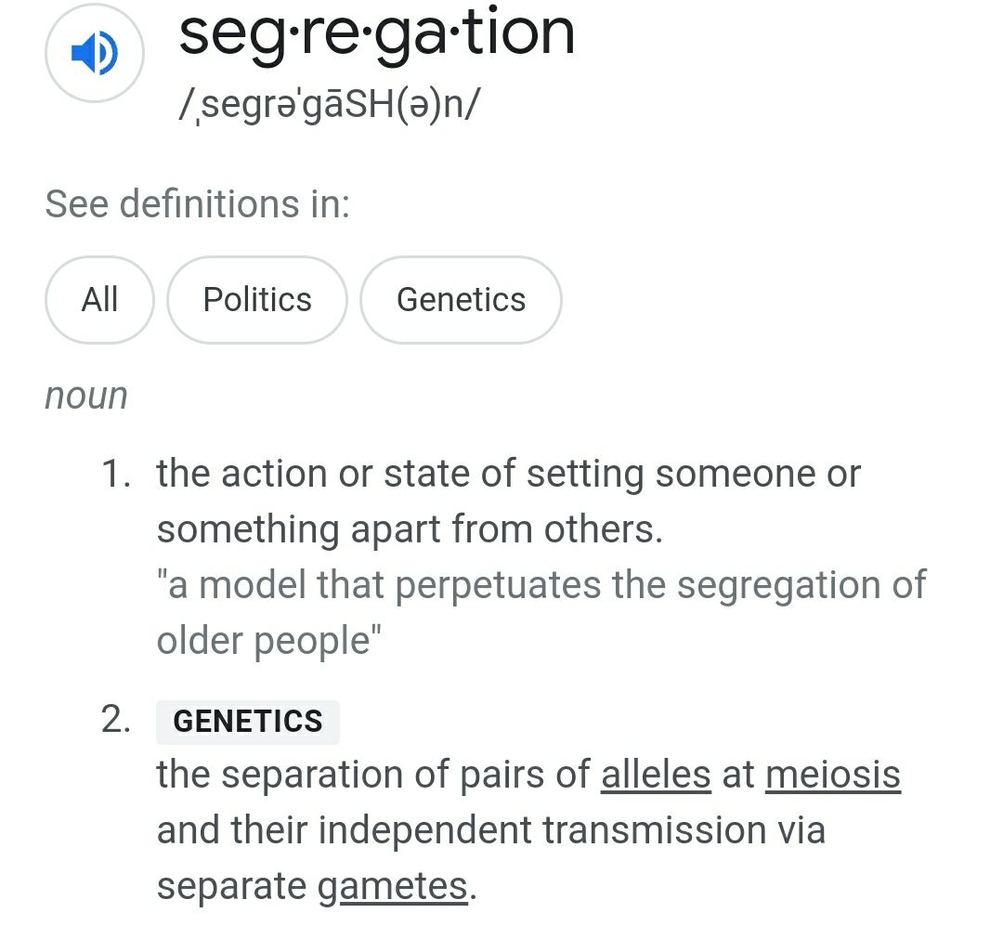This screenshot has height=939, width=1003.
Task: Click 'something apart from others.' line
Action: pyautogui.click(x=410, y=530)
